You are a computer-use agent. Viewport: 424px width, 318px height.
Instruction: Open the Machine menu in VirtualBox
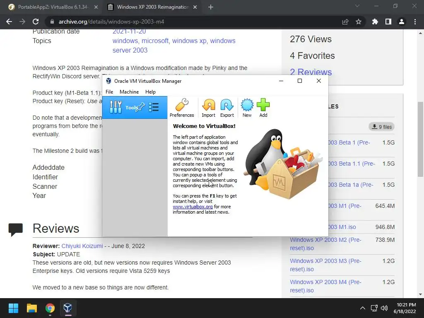click(129, 92)
